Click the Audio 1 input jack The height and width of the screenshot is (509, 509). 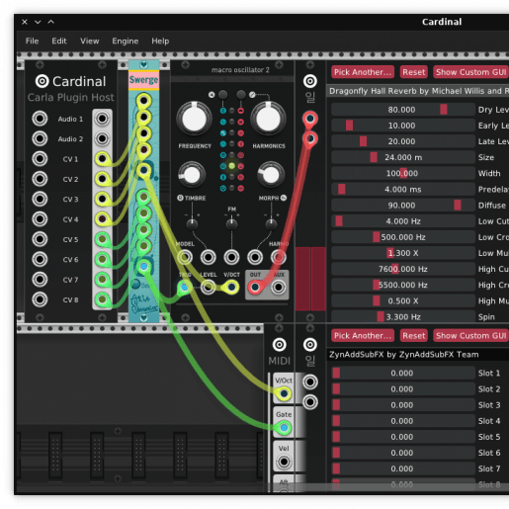(x=40, y=119)
